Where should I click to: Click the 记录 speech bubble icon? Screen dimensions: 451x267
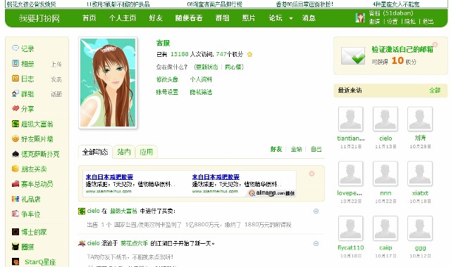pyautogui.click(x=16, y=48)
